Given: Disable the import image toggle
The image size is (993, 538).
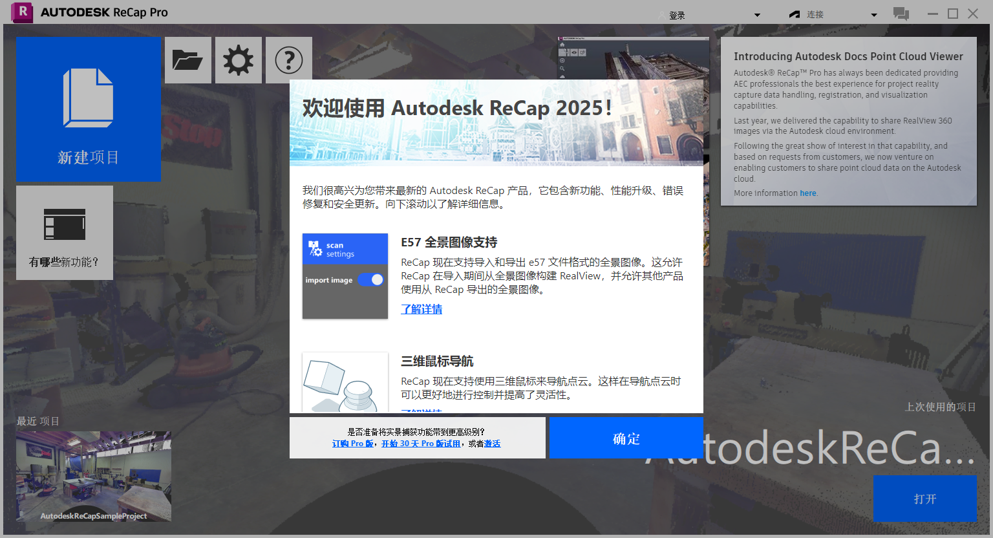Looking at the screenshot, I should (371, 279).
